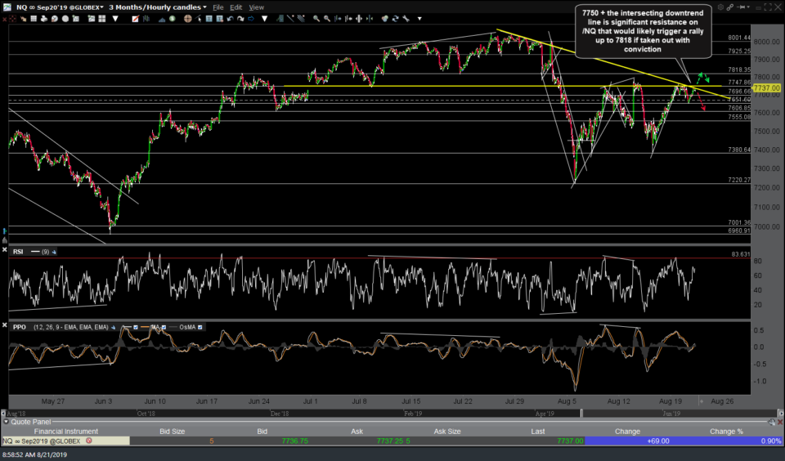
Task: Toggle the PPO MA line checkbox
Action: 164,327
